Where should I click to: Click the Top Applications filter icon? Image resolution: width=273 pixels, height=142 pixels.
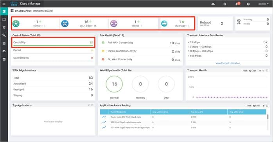(89, 105)
